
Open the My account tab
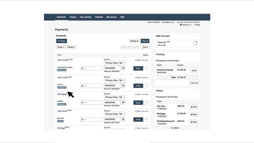click(111, 17)
